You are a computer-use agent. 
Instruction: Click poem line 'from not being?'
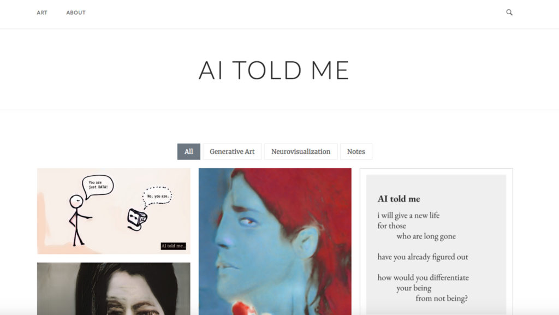pos(442,298)
